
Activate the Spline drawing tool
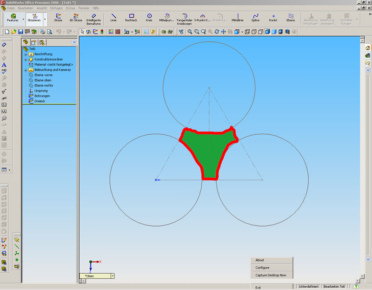(x=255, y=18)
